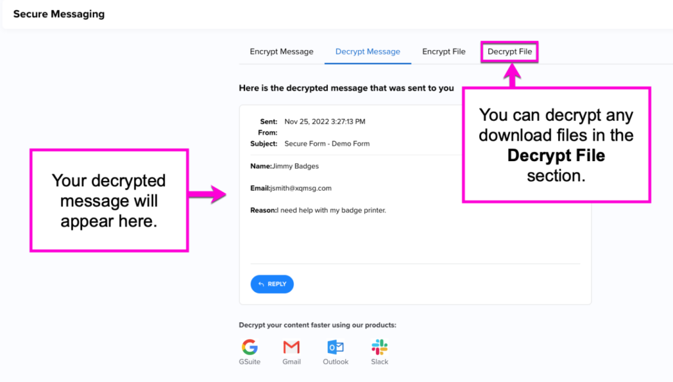Click the pink arrow below Decrypt File
673x382 pixels.
511,75
